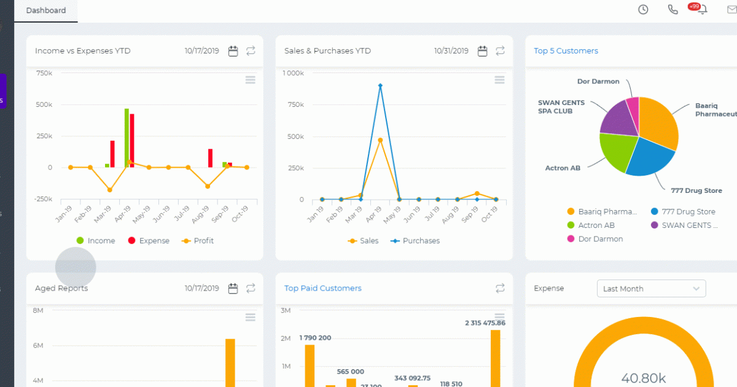Click the phone icon in header
The width and height of the screenshot is (737, 387).
(x=673, y=9)
